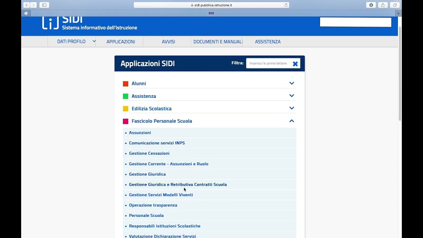Click the Fascicolo Personale Scuola category title
Screen dimensions: 423x238
tap(162, 121)
